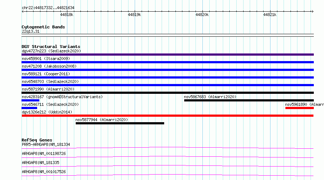Open the nsv6546711 (Sedlazeck2020) label
This screenshot has height=180, width=324.
(50, 104)
